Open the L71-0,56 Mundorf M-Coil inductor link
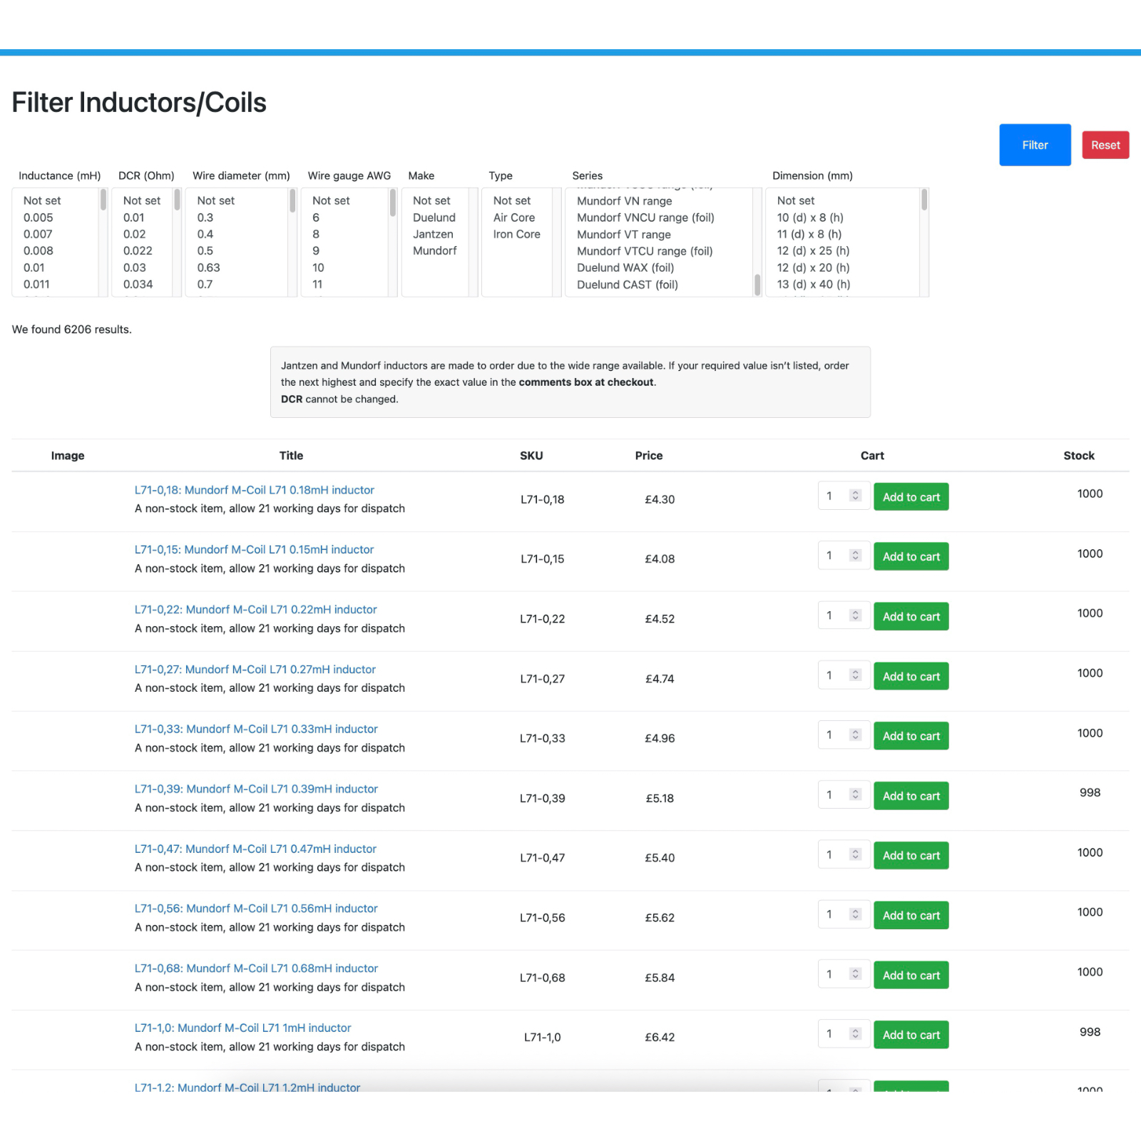The width and height of the screenshot is (1141, 1141). 256,909
